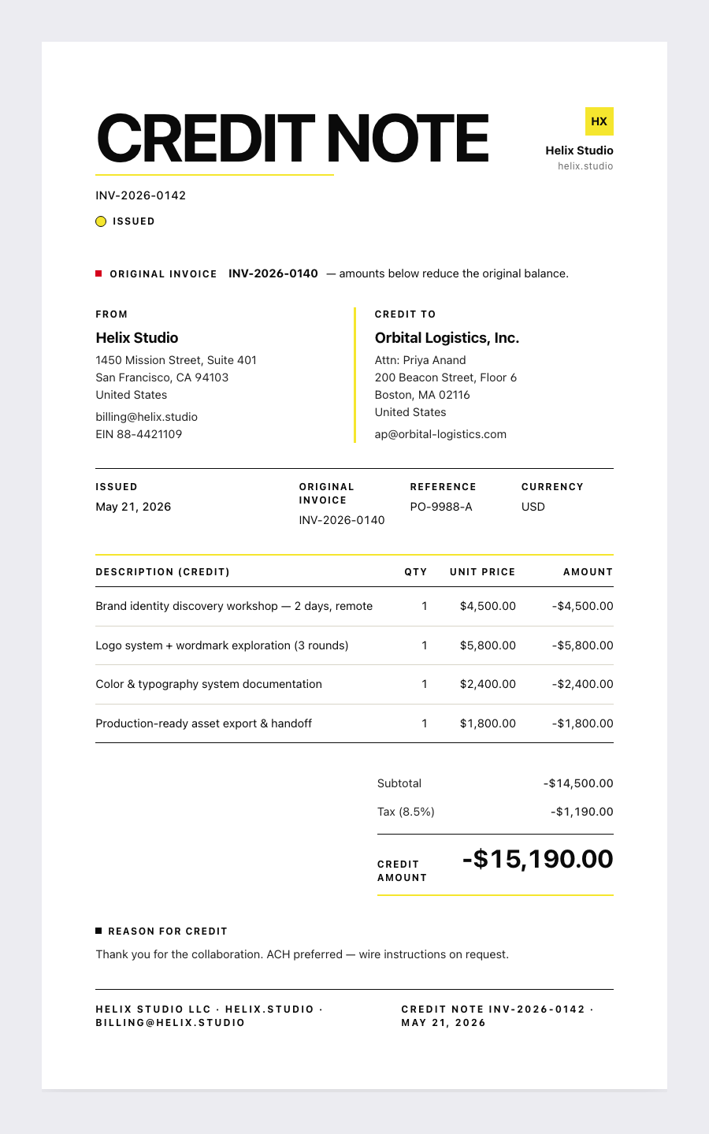
Task: Select the Brand identity discovery workshop row
Action: 354,607
